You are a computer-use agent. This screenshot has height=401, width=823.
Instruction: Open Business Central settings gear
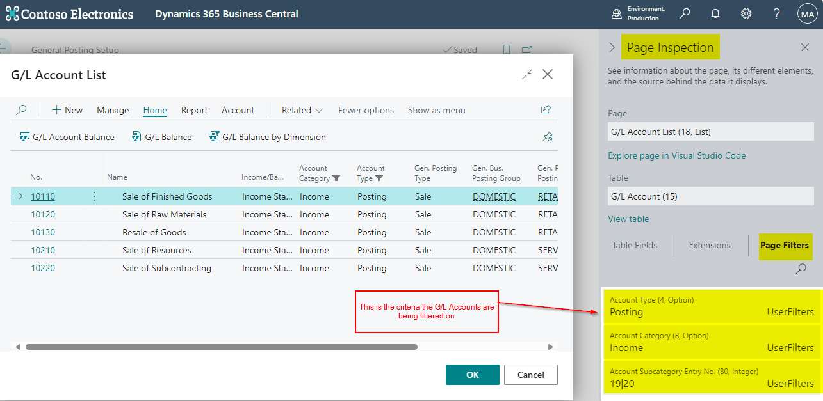tap(746, 13)
